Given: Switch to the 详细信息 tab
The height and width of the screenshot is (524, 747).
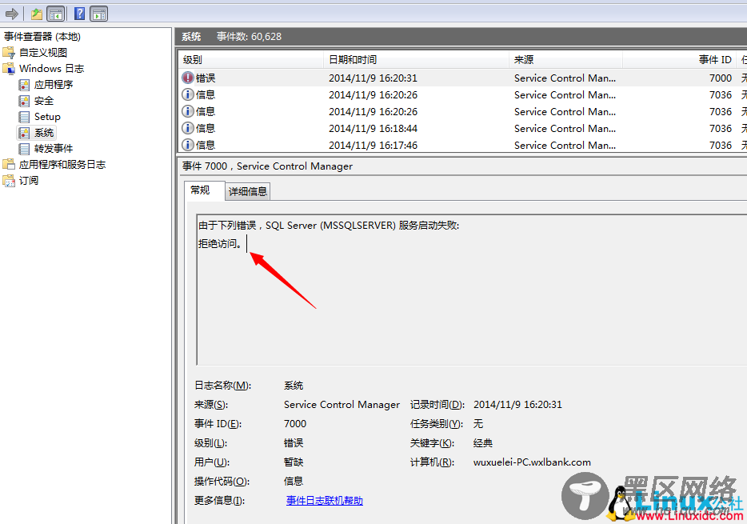Looking at the screenshot, I should click(x=248, y=191).
